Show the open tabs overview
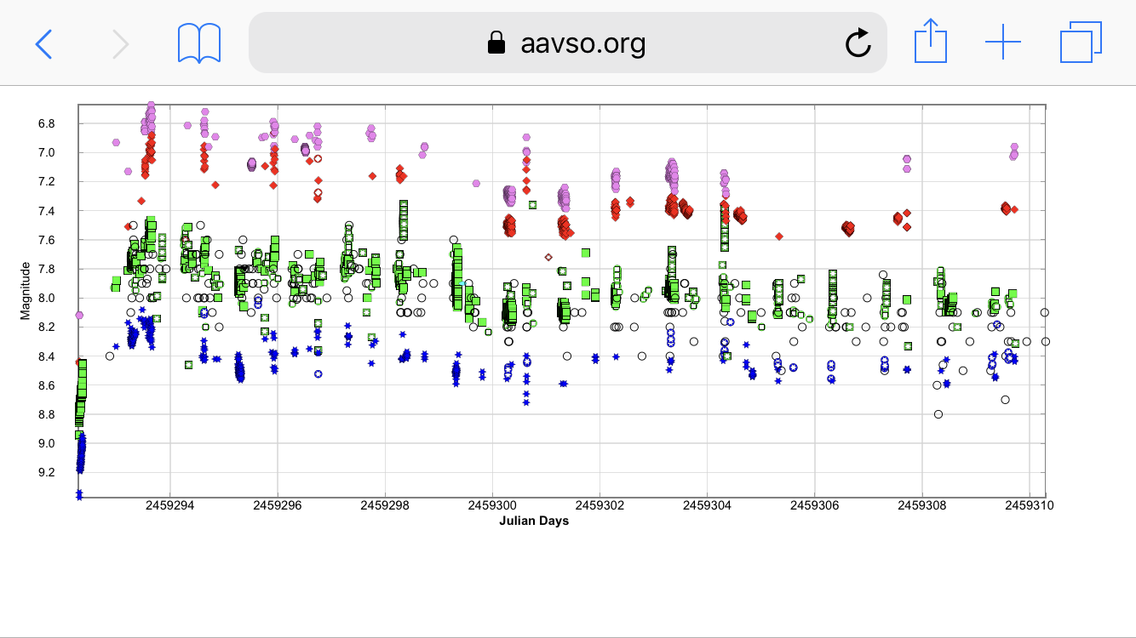1136x638 pixels. pyautogui.click(x=1081, y=43)
